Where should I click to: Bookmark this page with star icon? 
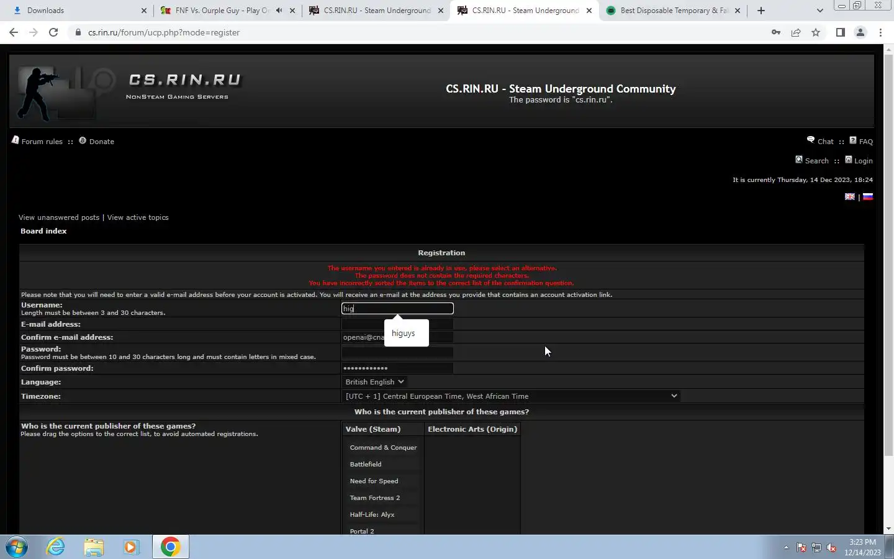[816, 32]
